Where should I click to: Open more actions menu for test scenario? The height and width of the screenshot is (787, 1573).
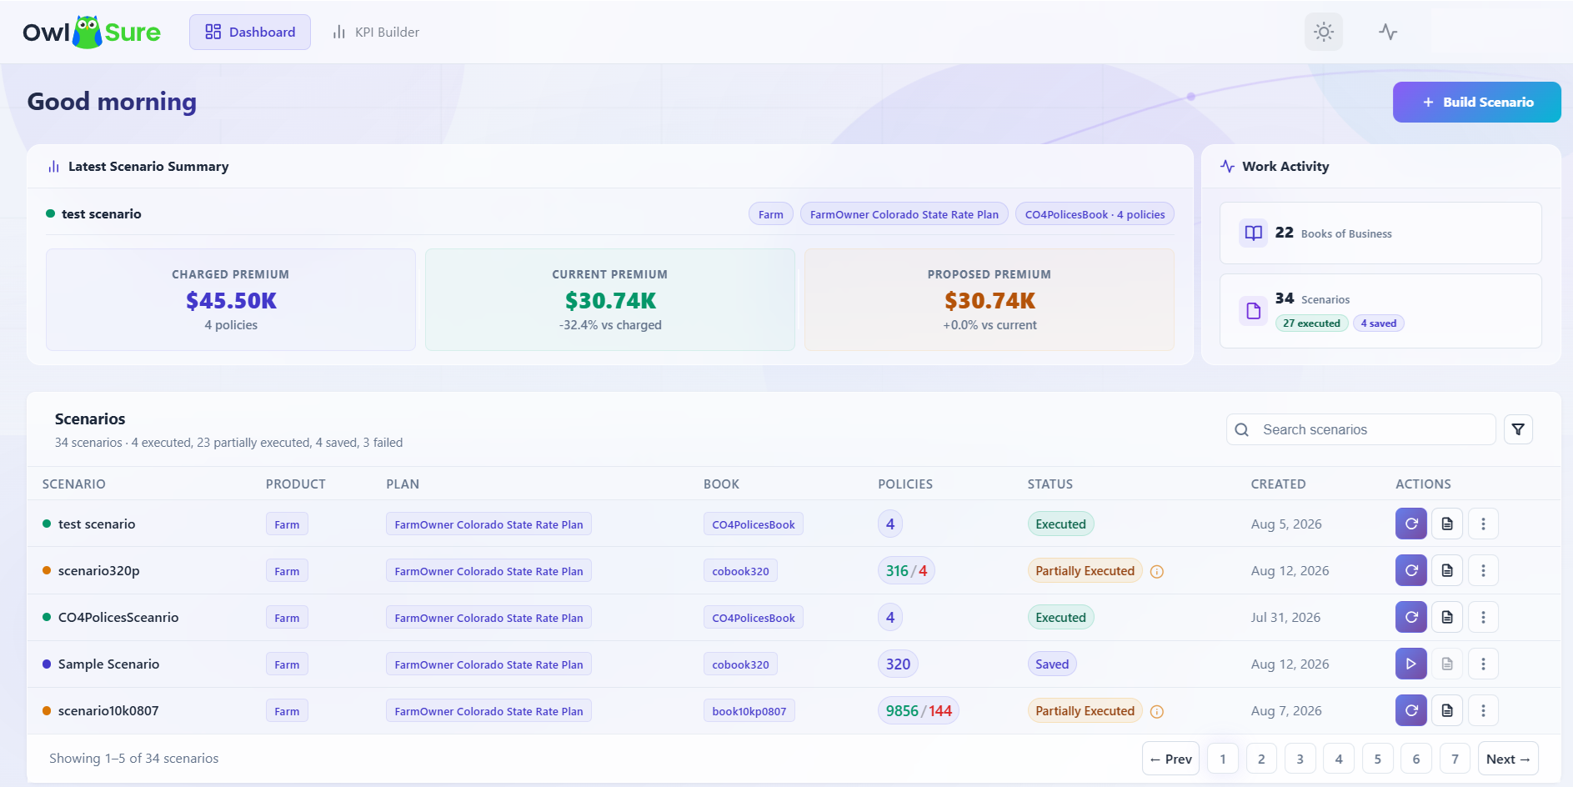coord(1483,524)
